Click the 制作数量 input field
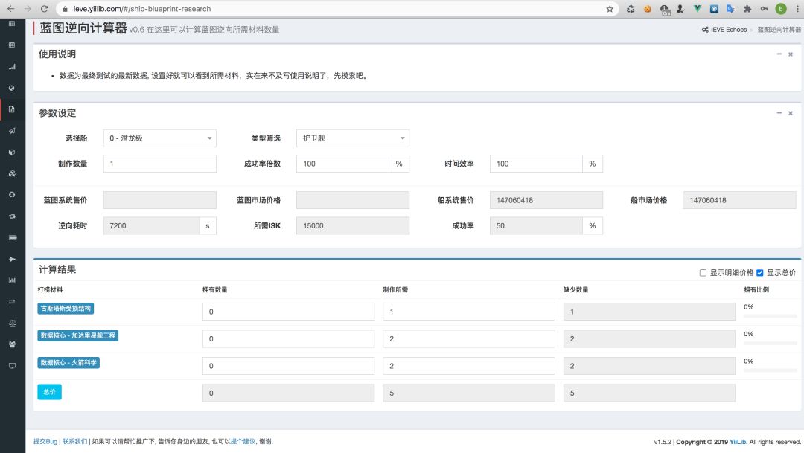 point(159,164)
